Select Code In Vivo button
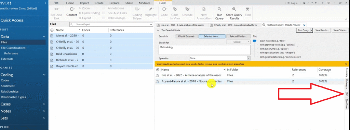The height and width of the screenshot is (130, 350). click(175, 13)
